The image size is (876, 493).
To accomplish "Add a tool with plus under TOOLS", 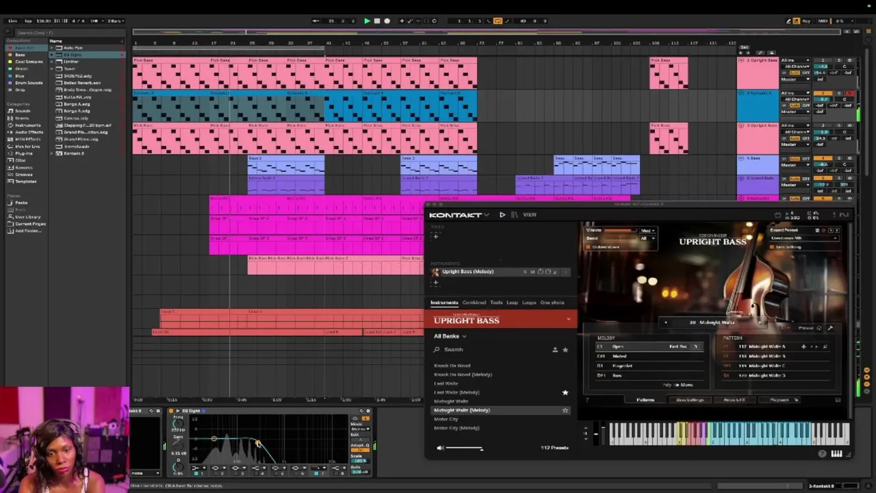I will pos(435,237).
